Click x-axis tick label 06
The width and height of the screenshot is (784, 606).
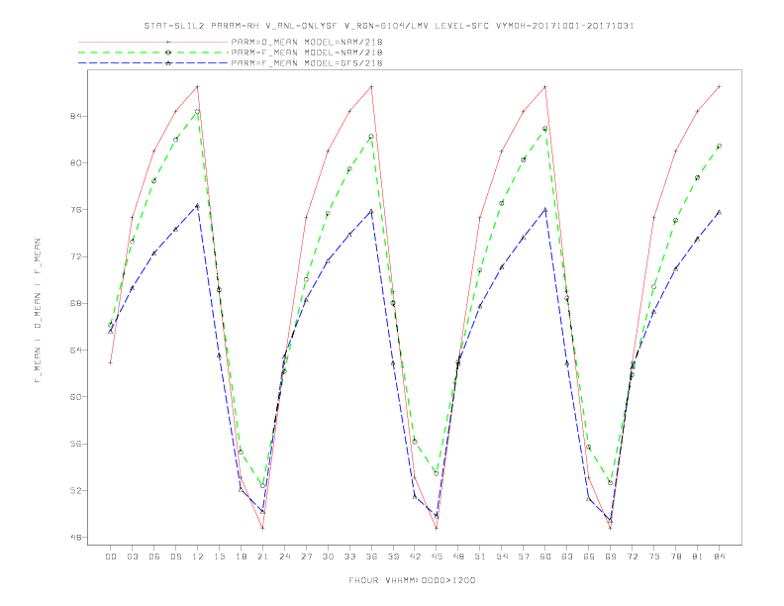pos(154,556)
